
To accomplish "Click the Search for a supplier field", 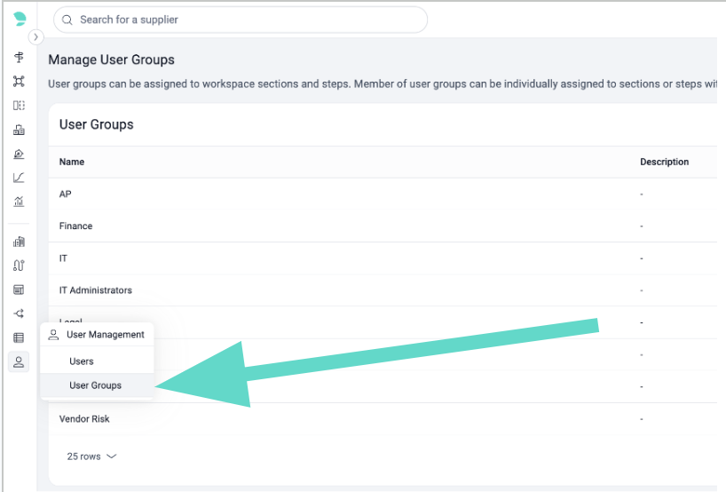I will click(241, 20).
